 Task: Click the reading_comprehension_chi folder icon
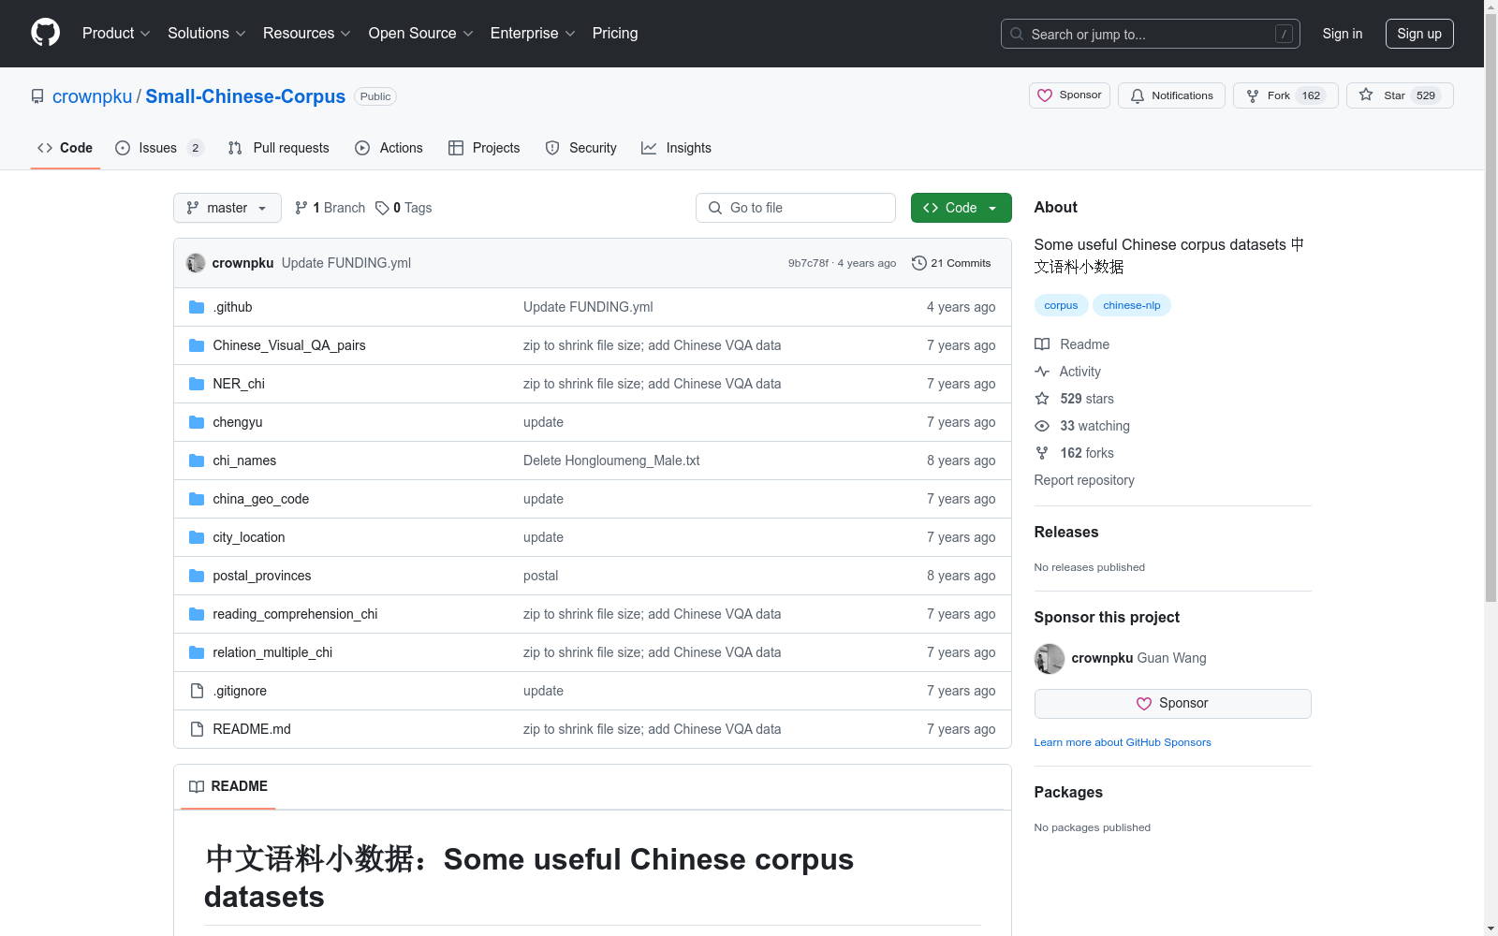[x=197, y=614]
